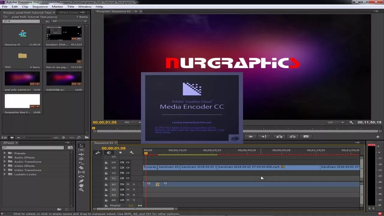Screen dimensions: 384x216
Task: Click the Step Forward playback button
Action: point(251,136)
